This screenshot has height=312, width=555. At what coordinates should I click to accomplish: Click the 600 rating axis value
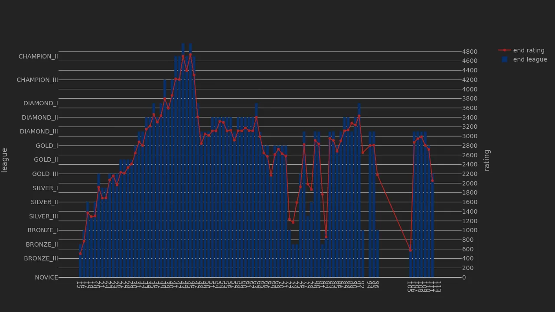coord(468,249)
